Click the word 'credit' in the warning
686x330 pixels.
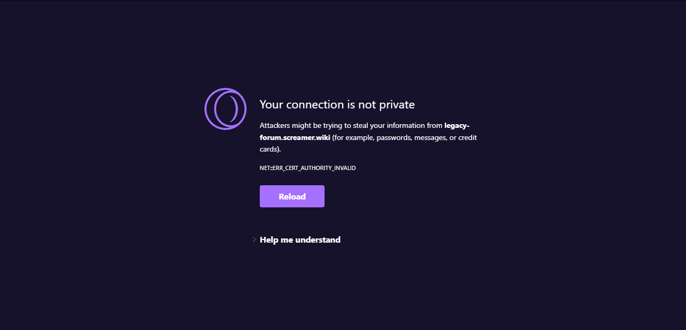point(467,137)
